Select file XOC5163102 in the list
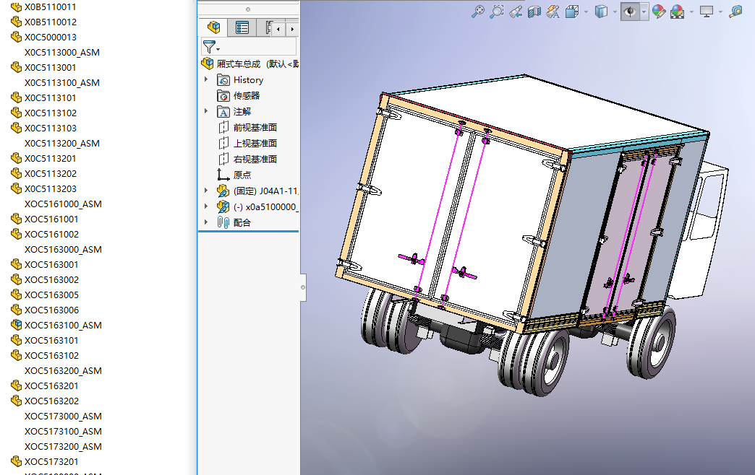Screen dimensions: 755x475 (51, 355)
